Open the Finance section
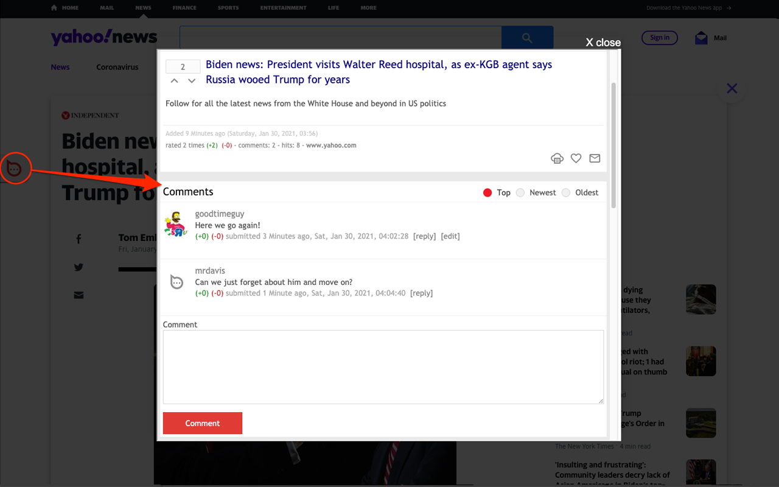Viewport: 779px width, 487px height. 184,8
